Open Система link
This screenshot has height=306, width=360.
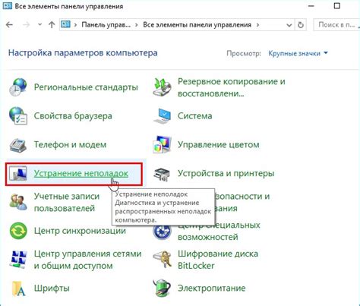pyautogui.click(x=195, y=116)
